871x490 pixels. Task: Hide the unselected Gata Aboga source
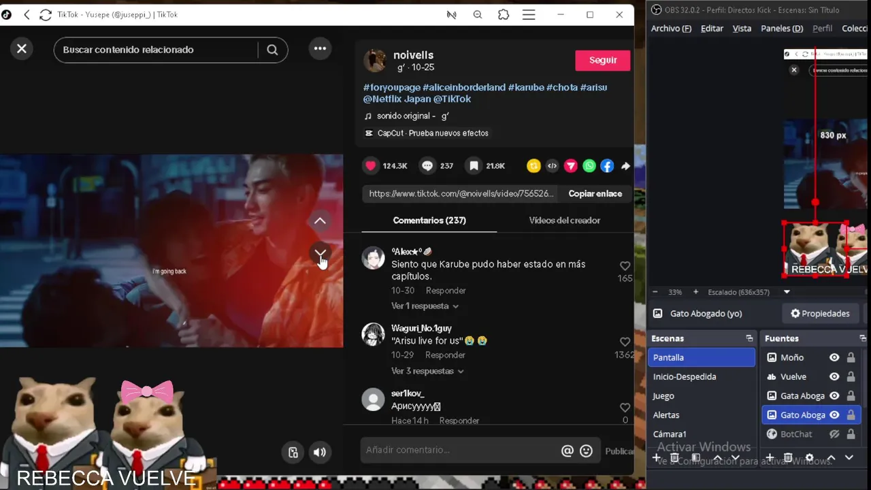pos(834,395)
